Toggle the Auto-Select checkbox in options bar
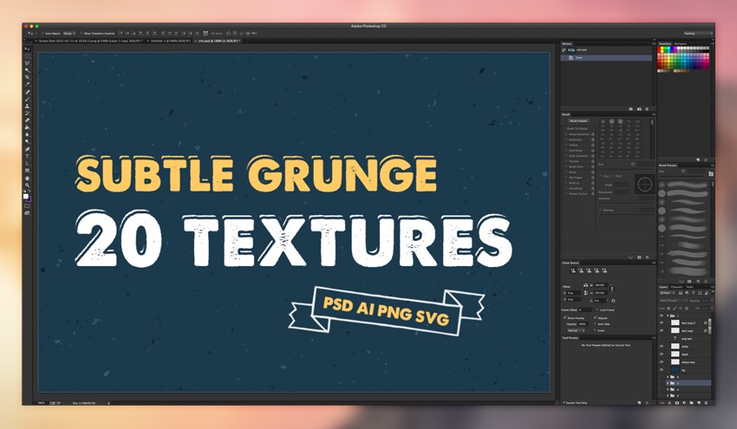 coord(42,33)
